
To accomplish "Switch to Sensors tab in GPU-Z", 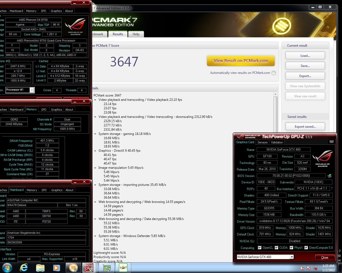I will click(262, 142).
